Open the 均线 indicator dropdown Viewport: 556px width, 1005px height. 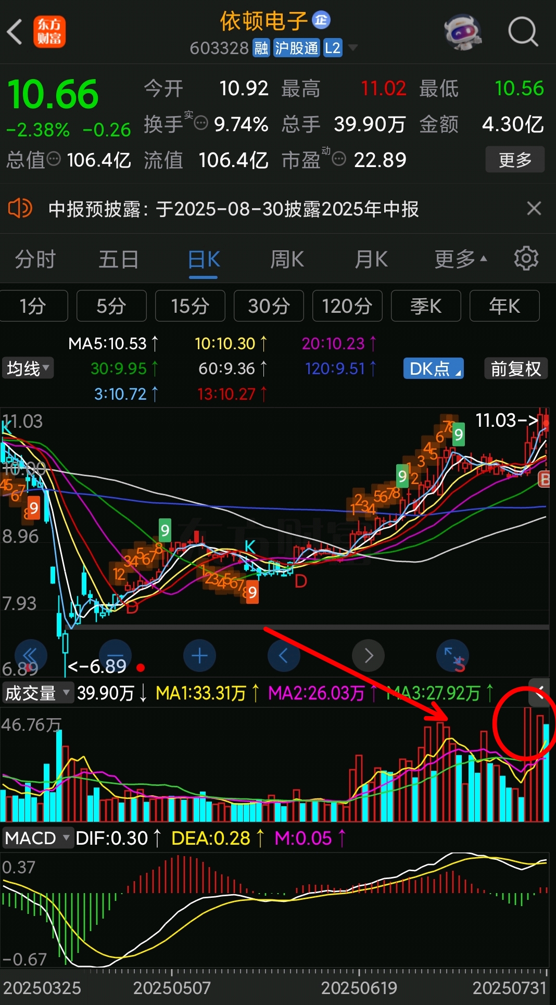[x=28, y=368]
